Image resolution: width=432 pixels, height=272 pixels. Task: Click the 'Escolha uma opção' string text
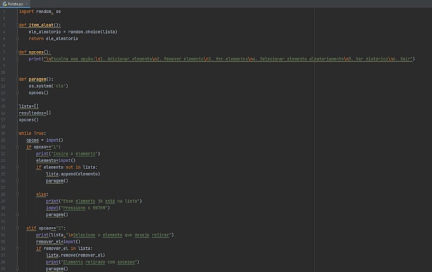[x=72, y=59]
